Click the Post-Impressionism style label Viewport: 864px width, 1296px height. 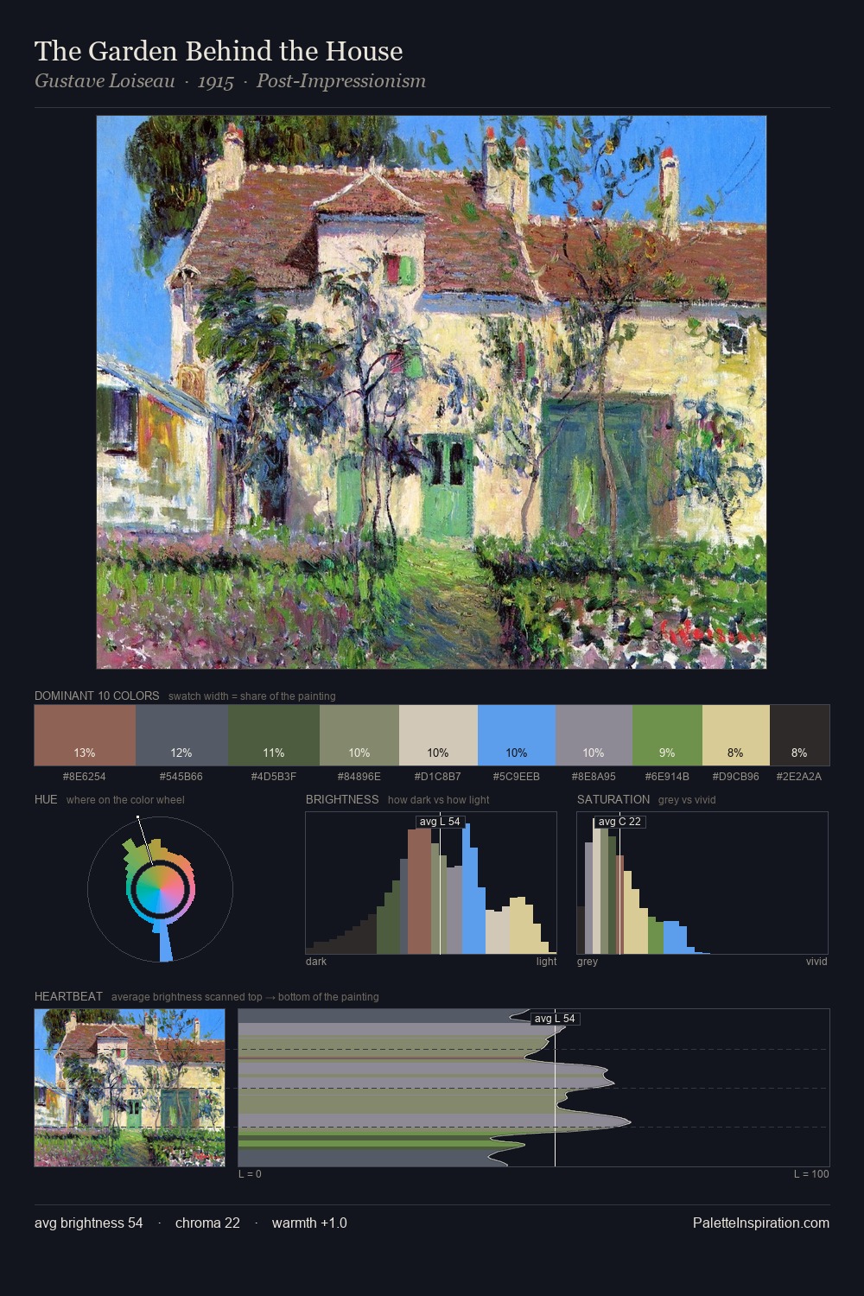point(341,81)
